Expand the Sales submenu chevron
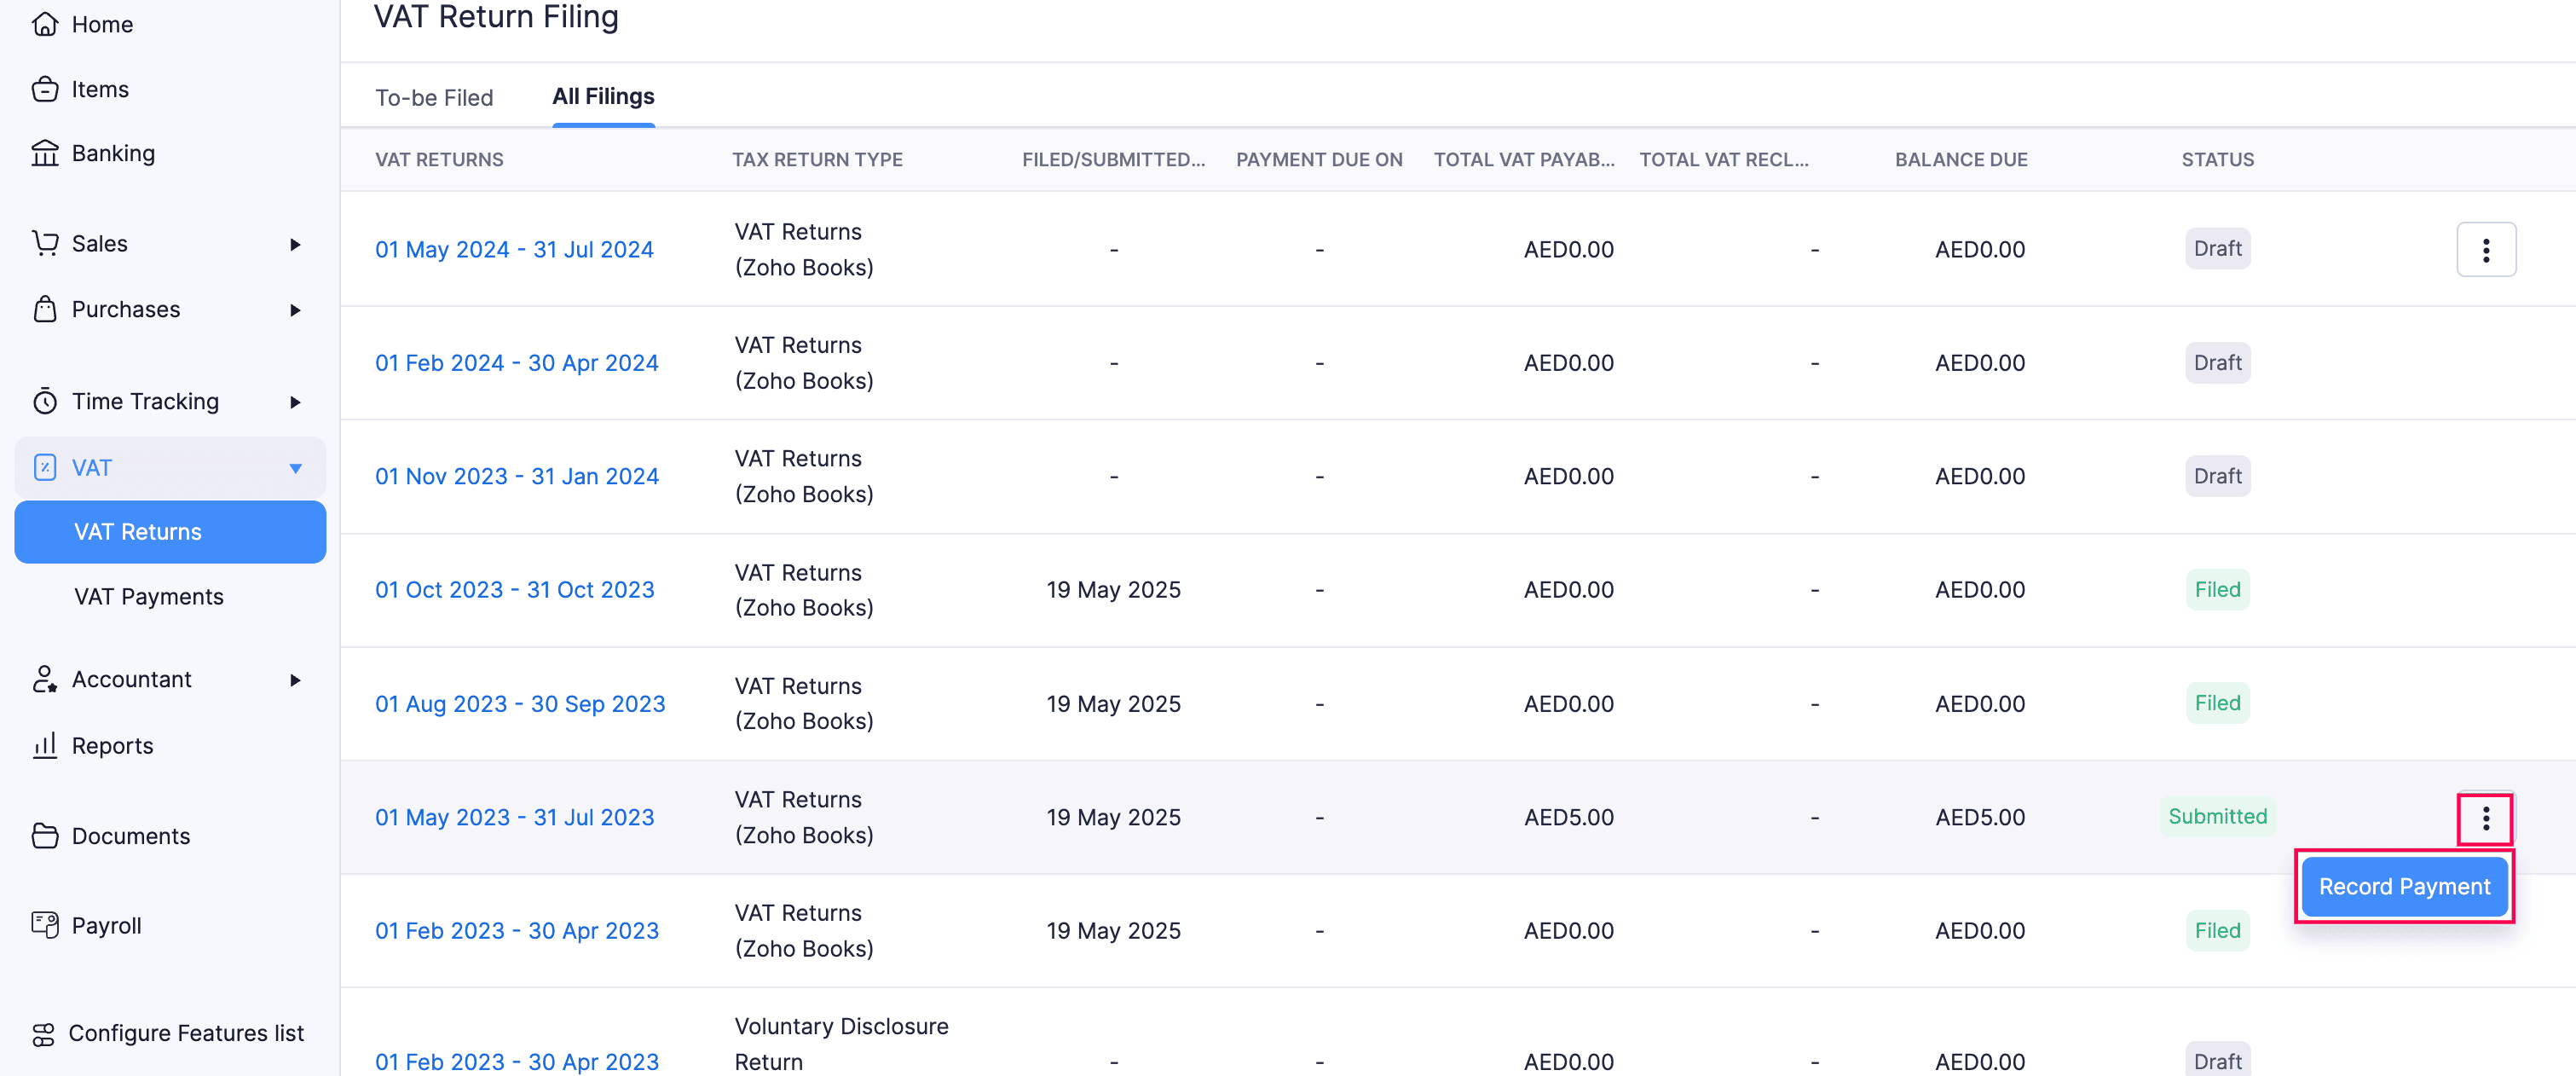The height and width of the screenshot is (1076, 2576). [x=295, y=243]
